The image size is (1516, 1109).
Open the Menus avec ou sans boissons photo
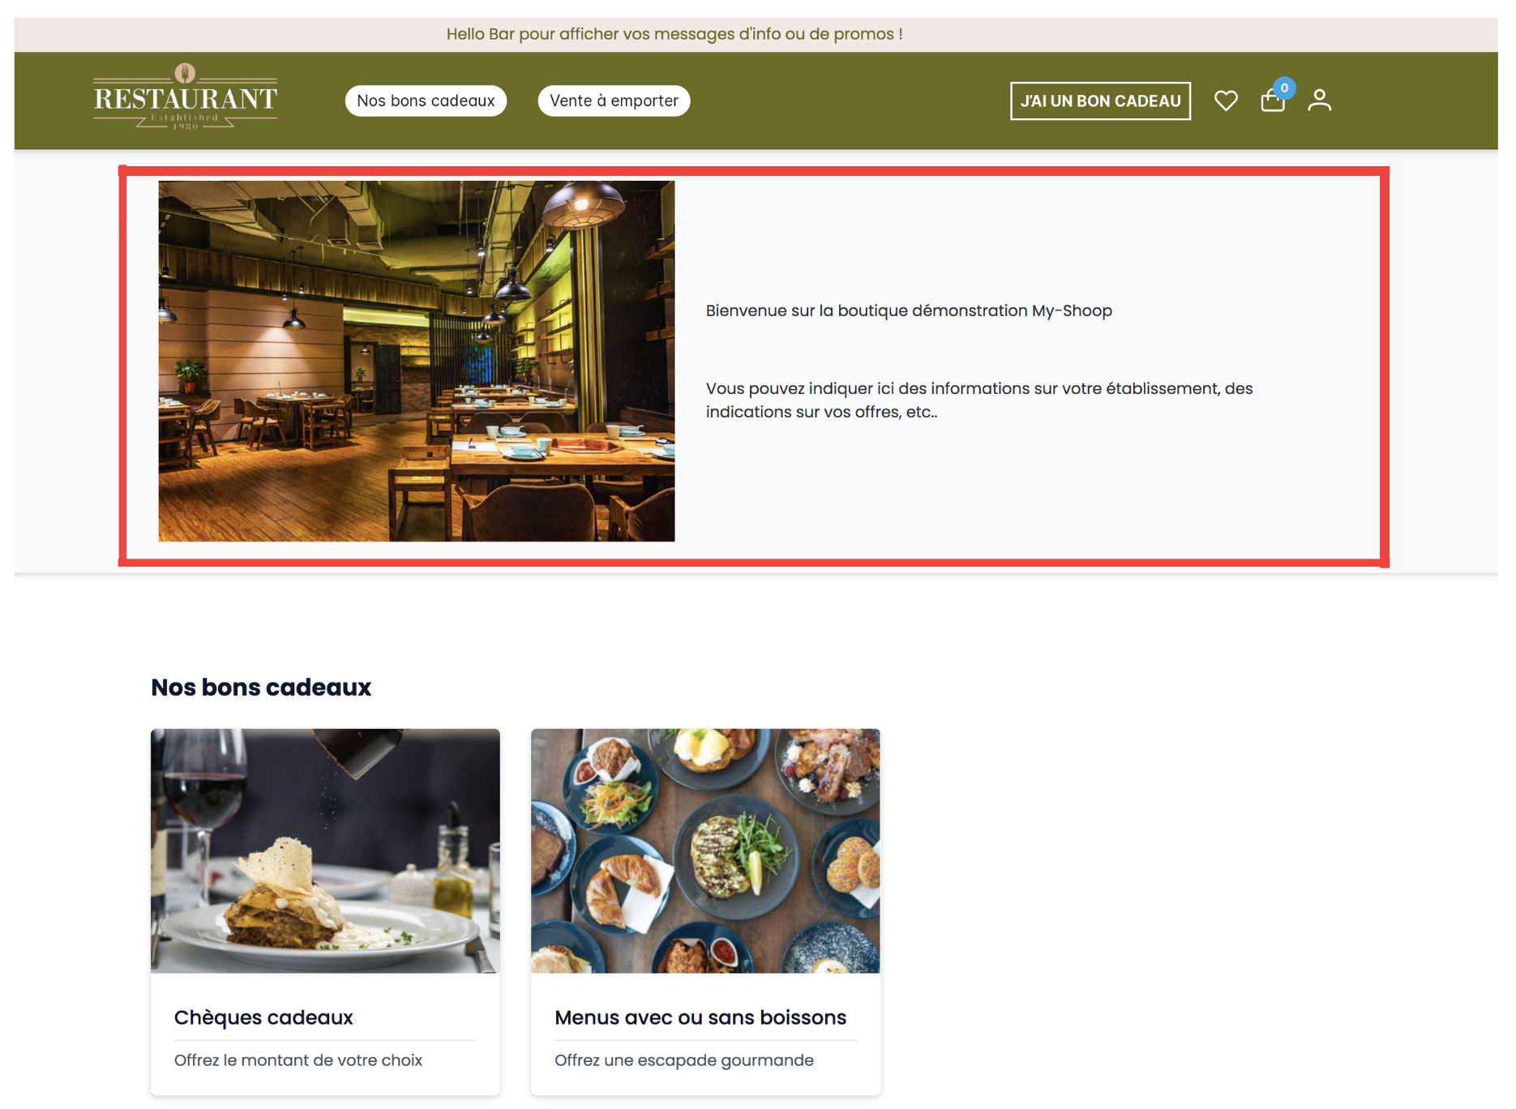(705, 850)
